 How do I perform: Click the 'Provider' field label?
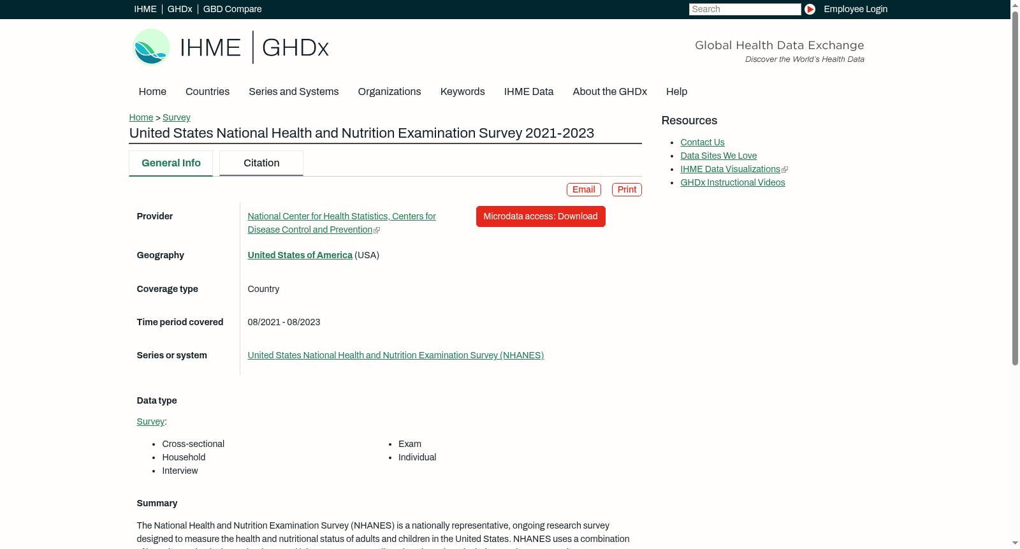click(155, 216)
